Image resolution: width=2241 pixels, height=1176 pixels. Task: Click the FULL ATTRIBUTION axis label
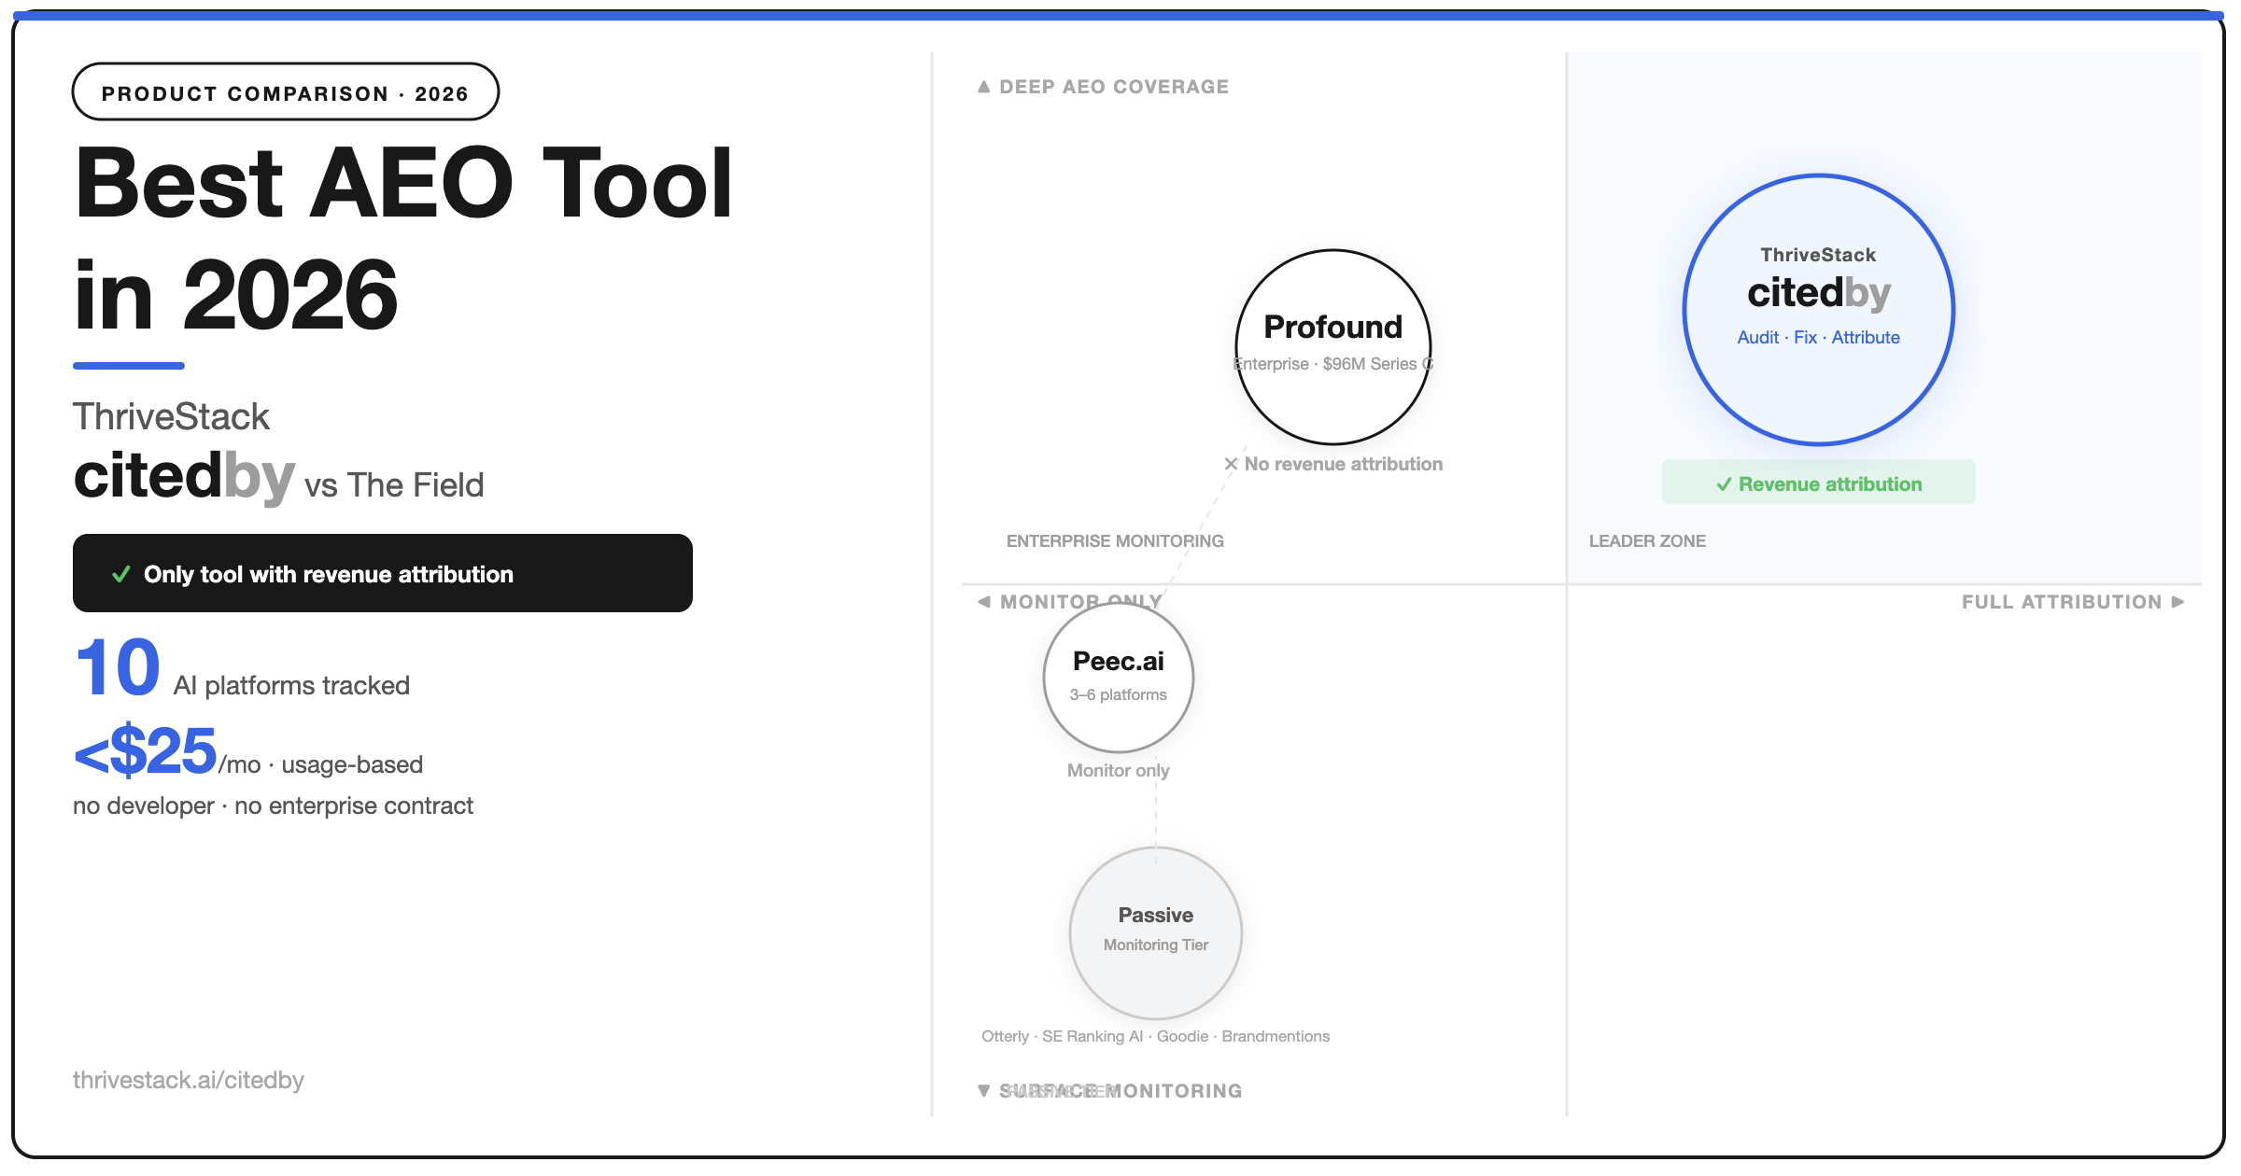(2062, 602)
